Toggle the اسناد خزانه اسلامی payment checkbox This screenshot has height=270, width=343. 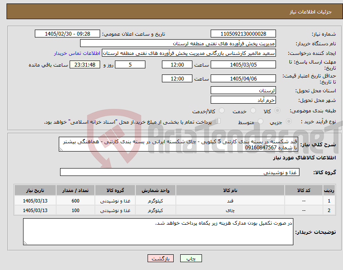218,121
